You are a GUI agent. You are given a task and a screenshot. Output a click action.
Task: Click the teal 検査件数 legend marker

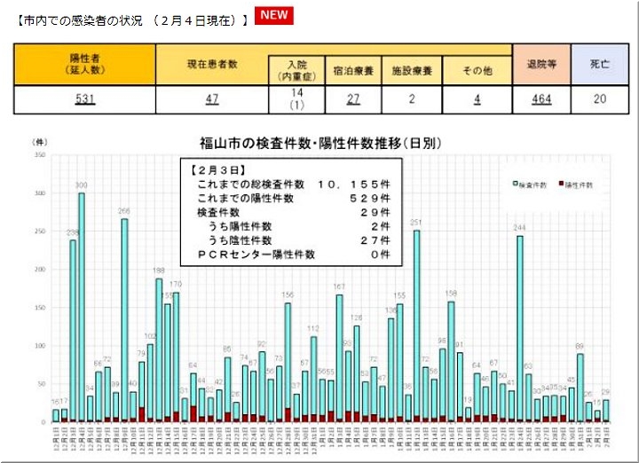pyautogui.click(x=516, y=184)
